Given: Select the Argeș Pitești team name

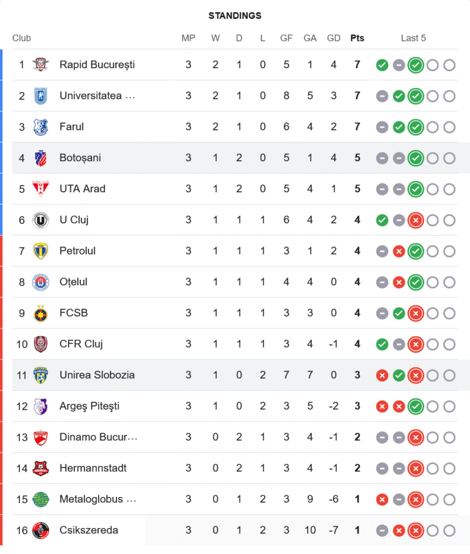Looking at the screenshot, I should coord(89,406).
